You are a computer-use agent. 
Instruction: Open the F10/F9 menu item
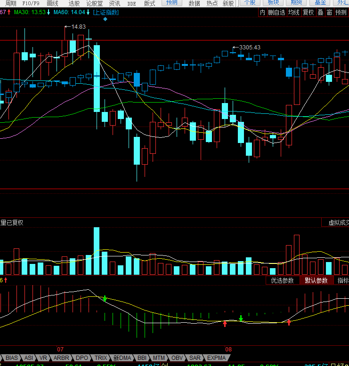(x=31, y=3)
